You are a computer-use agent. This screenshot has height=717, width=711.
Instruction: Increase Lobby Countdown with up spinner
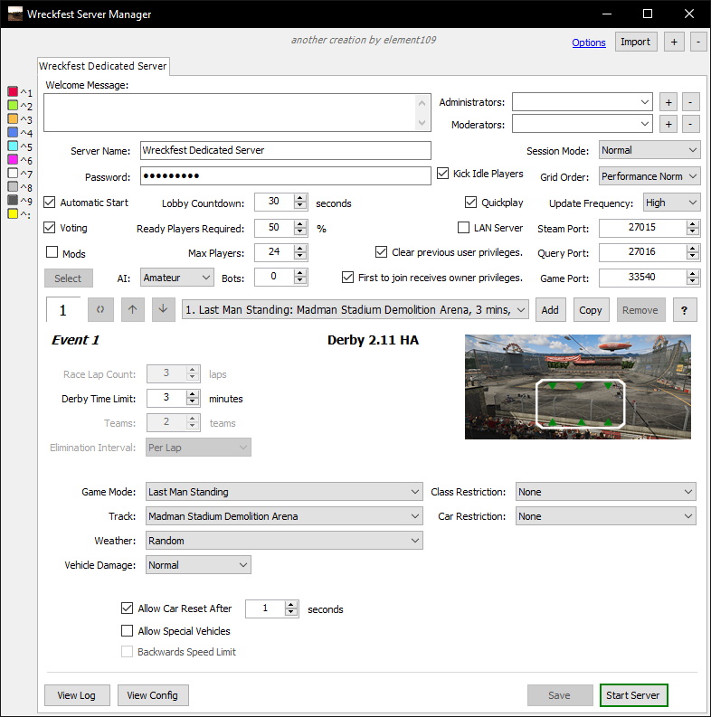tap(300, 198)
